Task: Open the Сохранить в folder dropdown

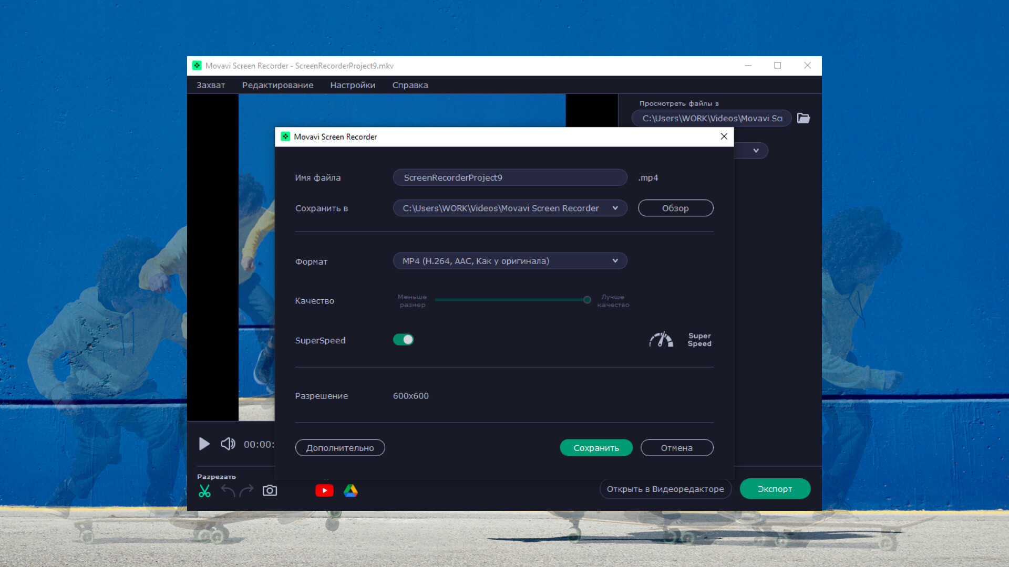Action: pos(615,208)
